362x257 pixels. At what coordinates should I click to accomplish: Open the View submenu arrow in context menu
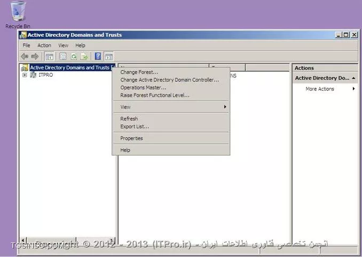(x=225, y=107)
